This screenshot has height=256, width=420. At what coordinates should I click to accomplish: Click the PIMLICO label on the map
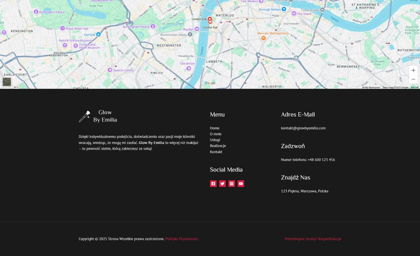point(157,73)
